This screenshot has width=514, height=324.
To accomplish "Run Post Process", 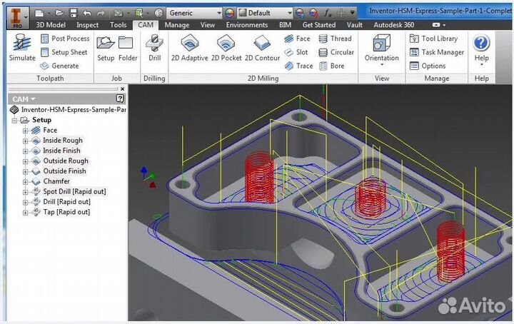I will tap(65, 39).
